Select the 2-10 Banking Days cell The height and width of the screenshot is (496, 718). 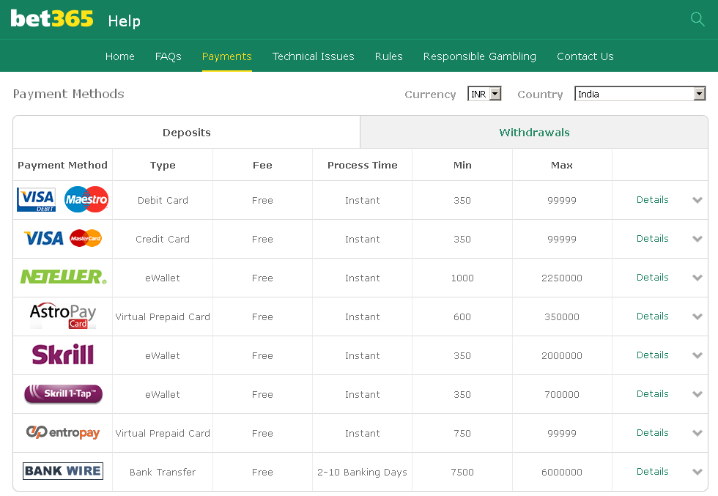click(362, 472)
